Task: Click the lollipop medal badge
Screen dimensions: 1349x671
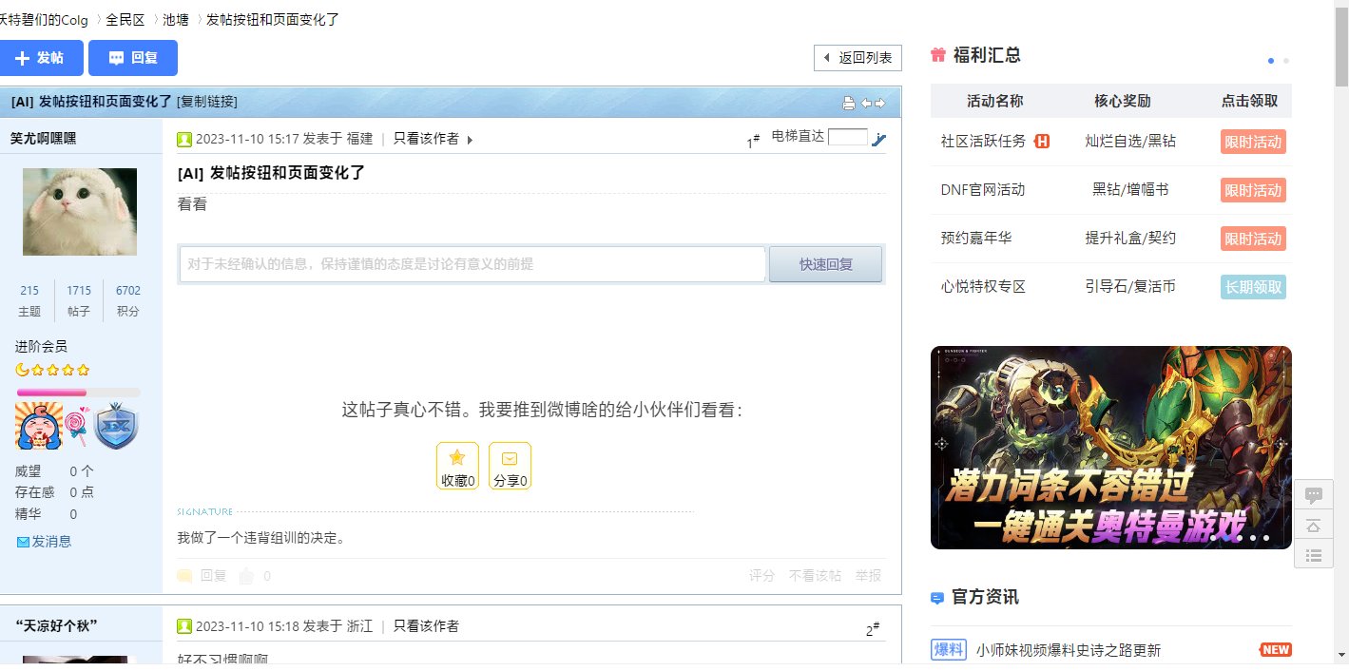Action: tap(77, 426)
